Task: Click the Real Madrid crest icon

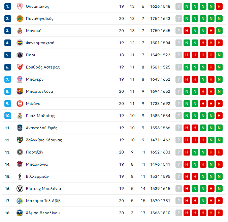Action: point(20,116)
